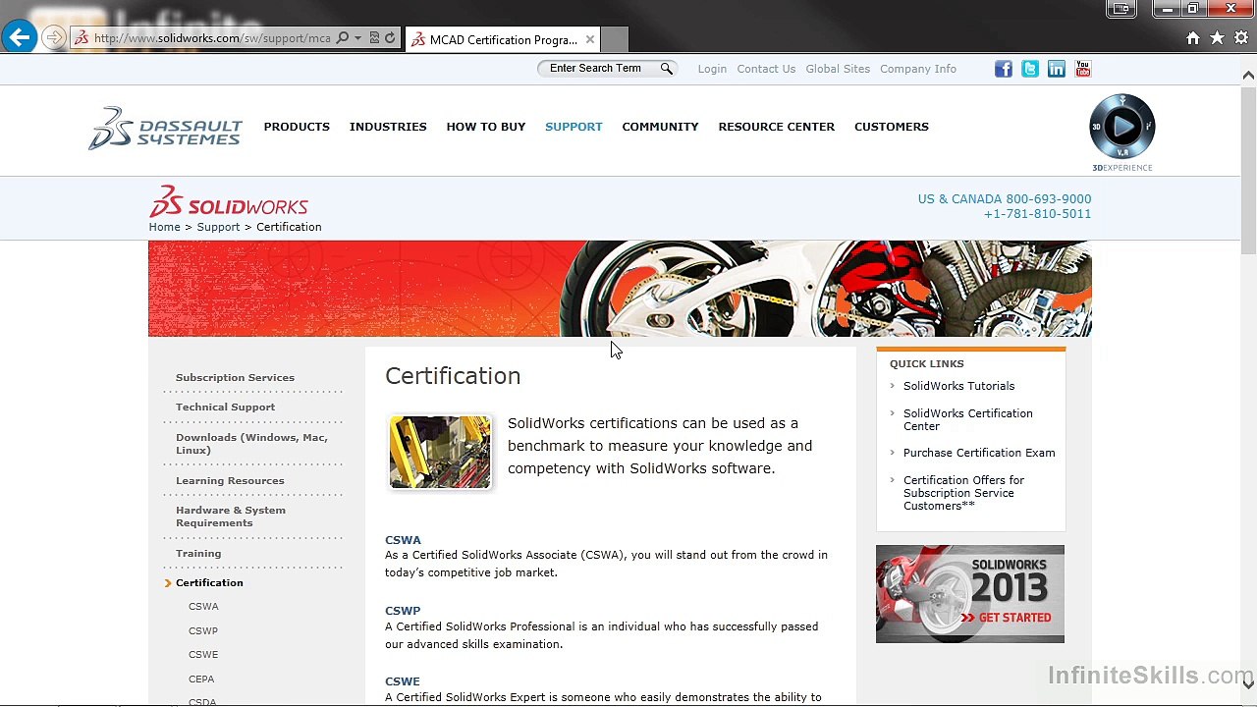Open the address bar autocomplete dropdown arrow
This screenshot has height=707, width=1257.
[x=357, y=38]
